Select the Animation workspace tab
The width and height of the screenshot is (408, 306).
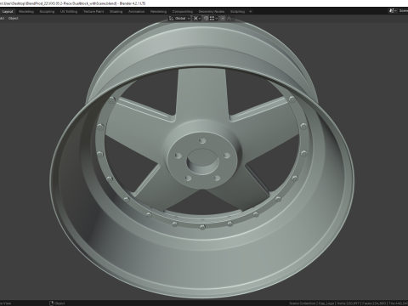(136, 12)
